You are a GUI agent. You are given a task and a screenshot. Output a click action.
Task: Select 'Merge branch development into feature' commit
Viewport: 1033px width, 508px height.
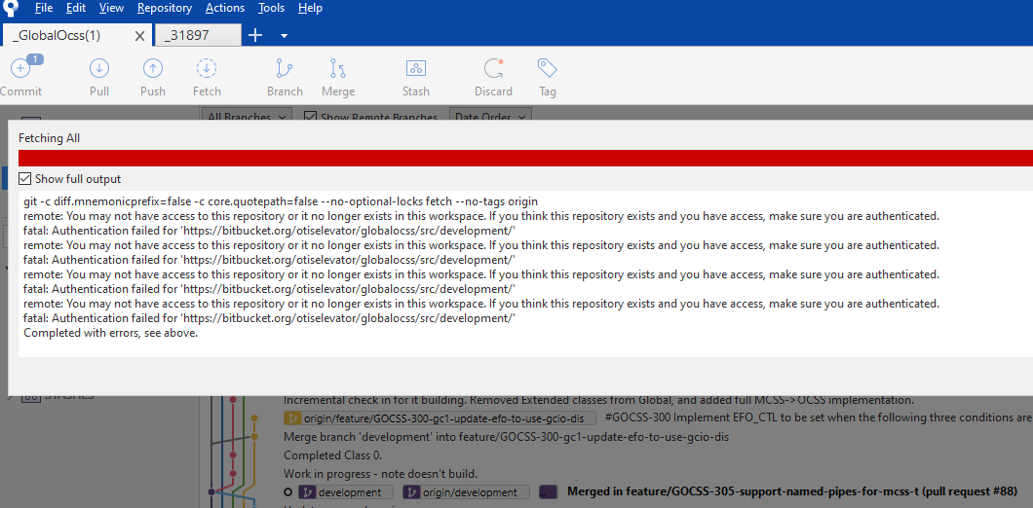506,437
